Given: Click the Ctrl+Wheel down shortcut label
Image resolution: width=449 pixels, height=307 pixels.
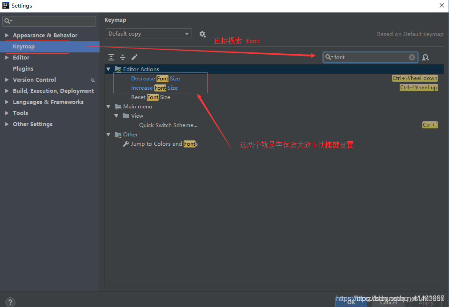Looking at the screenshot, I should (x=415, y=78).
